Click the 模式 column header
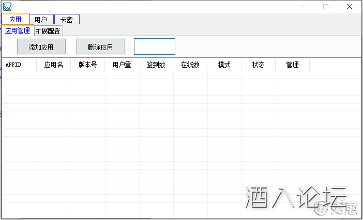The image size is (363, 220). (x=224, y=65)
